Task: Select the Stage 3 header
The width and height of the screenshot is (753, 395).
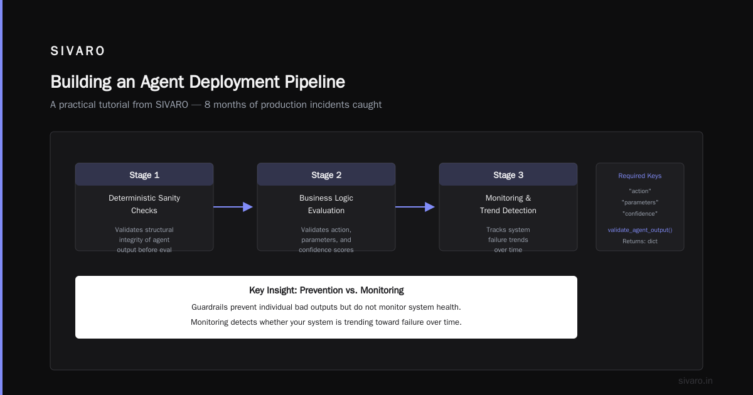Action: (x=508, y=175)
